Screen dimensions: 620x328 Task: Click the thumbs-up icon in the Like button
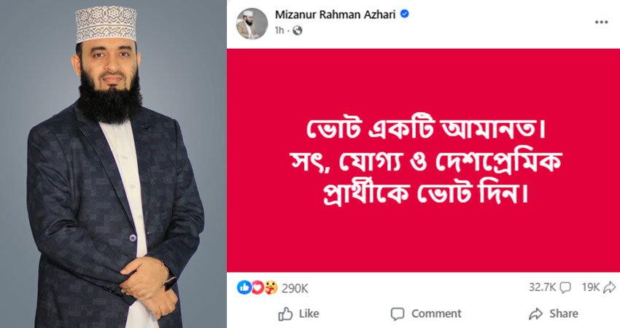click(x=285, y=313)
